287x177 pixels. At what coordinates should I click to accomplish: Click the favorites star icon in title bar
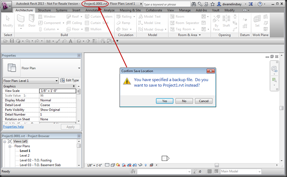point(212,4)
